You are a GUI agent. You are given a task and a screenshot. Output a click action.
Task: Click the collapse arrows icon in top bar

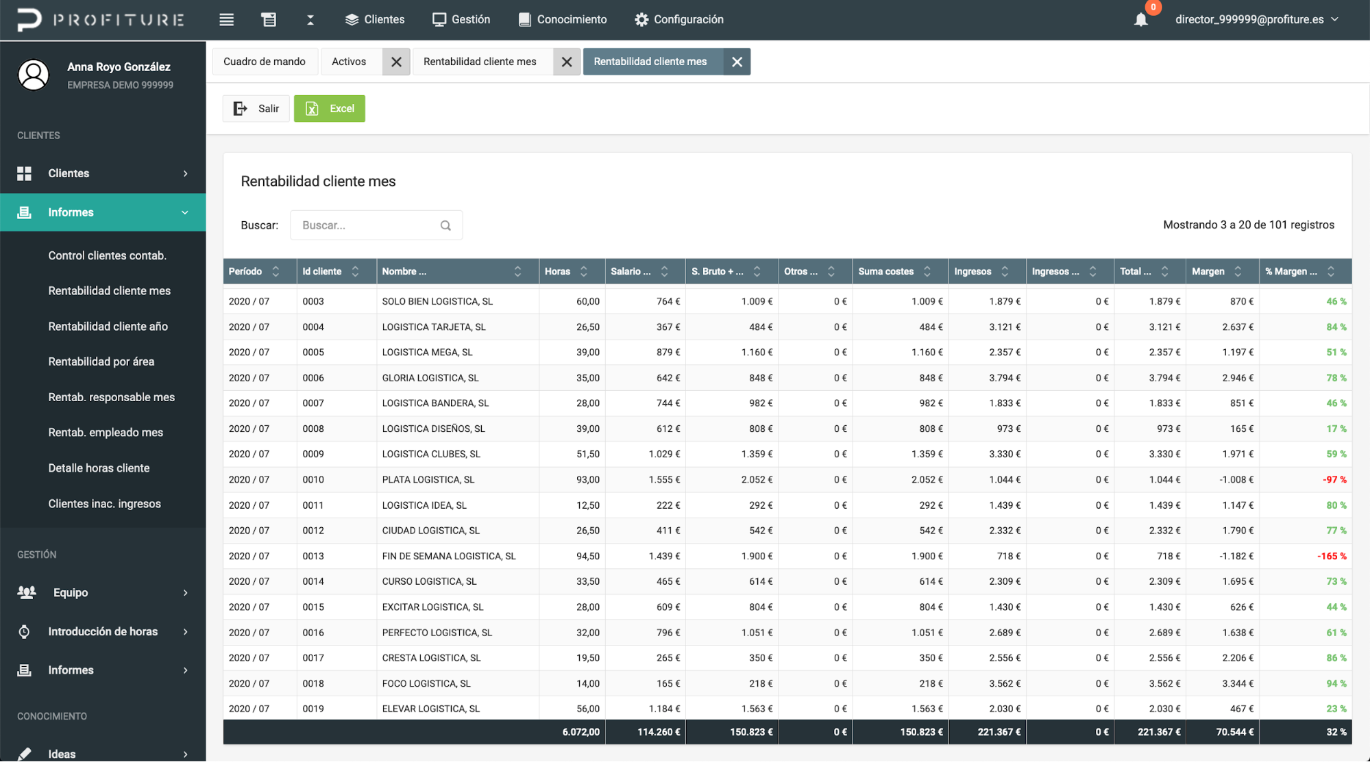tap(310, 19)
